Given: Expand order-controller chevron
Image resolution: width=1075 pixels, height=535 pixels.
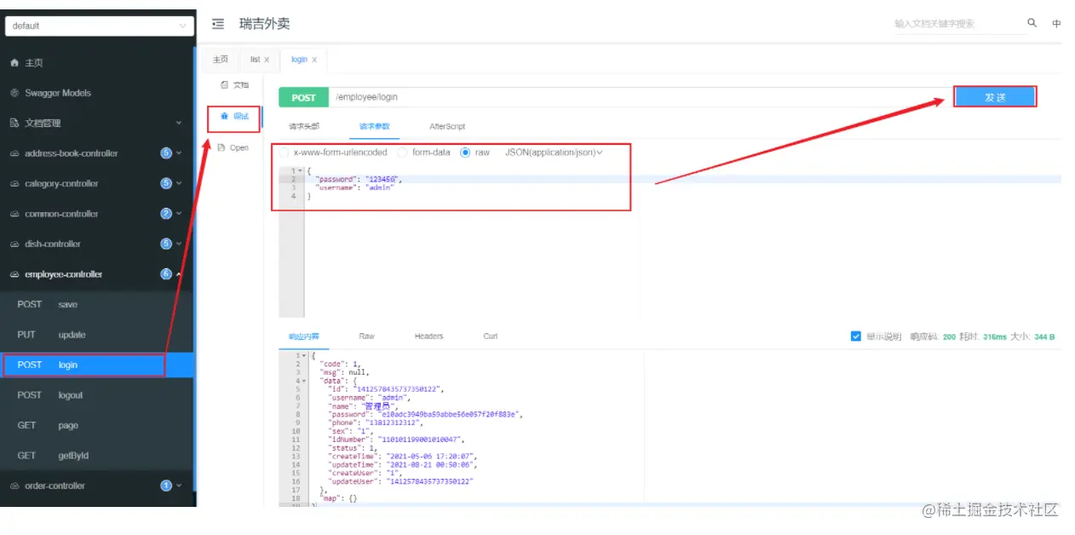Looking at the screenshot, I should click(x=179, y=486).
